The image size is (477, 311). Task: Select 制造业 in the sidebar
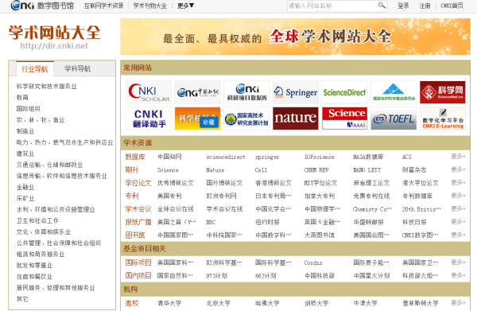pos(25,131)
